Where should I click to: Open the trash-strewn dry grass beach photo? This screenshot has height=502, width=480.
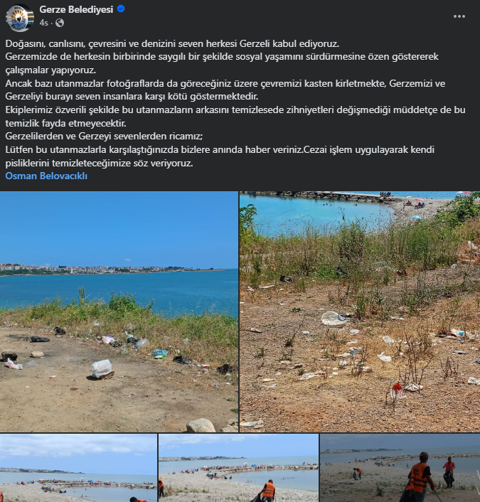360,312
